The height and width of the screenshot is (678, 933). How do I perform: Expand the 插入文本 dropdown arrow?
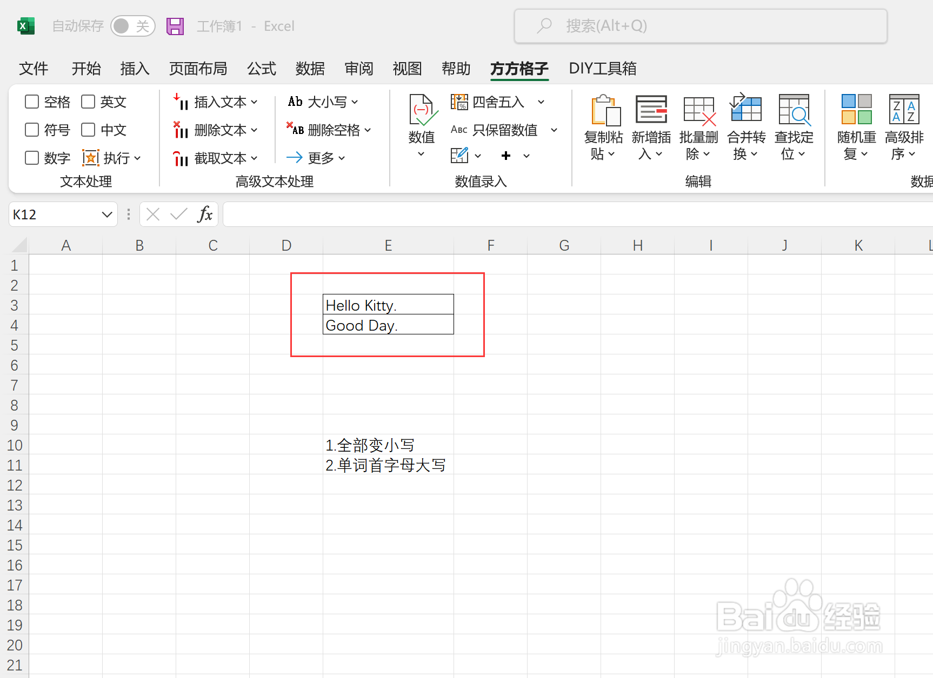(254, 102)
